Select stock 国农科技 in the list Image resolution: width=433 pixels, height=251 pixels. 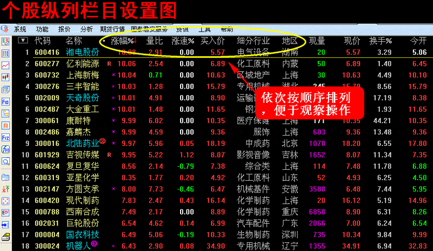pyautogui.click(x=82, y=235)
